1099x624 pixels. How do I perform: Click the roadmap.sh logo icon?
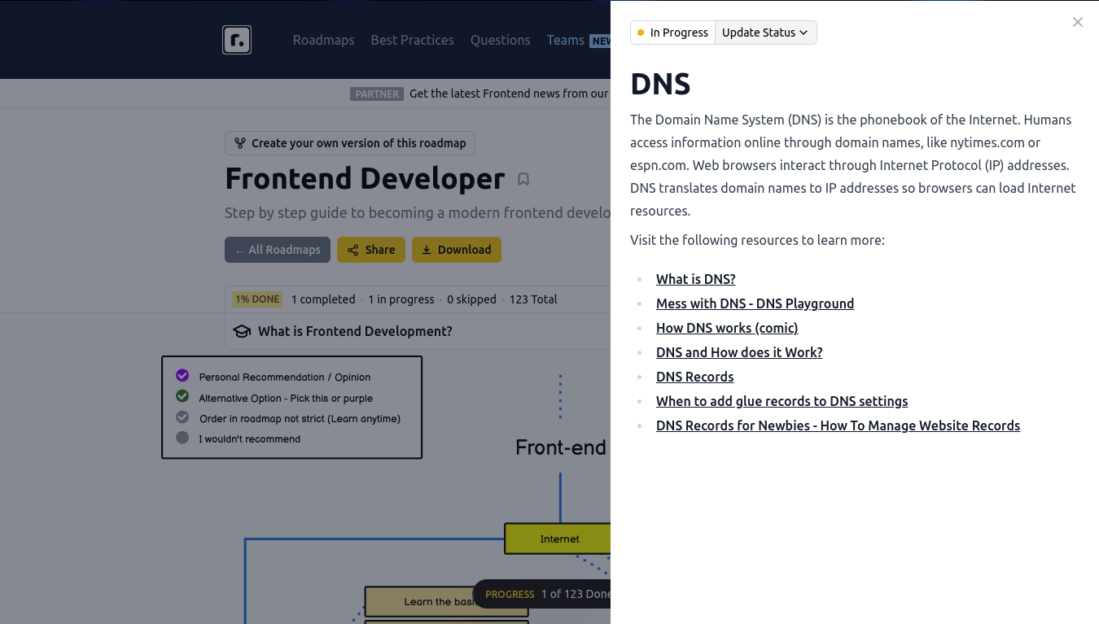point(237,40)
